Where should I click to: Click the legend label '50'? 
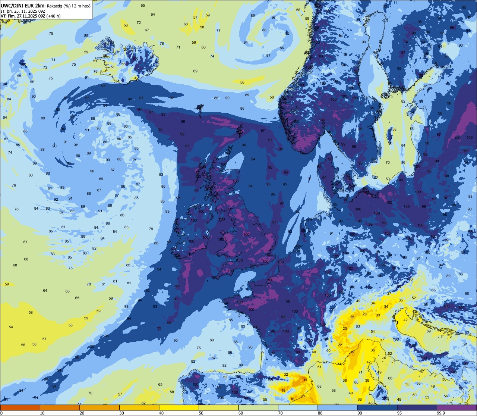[x=201, y=413]
